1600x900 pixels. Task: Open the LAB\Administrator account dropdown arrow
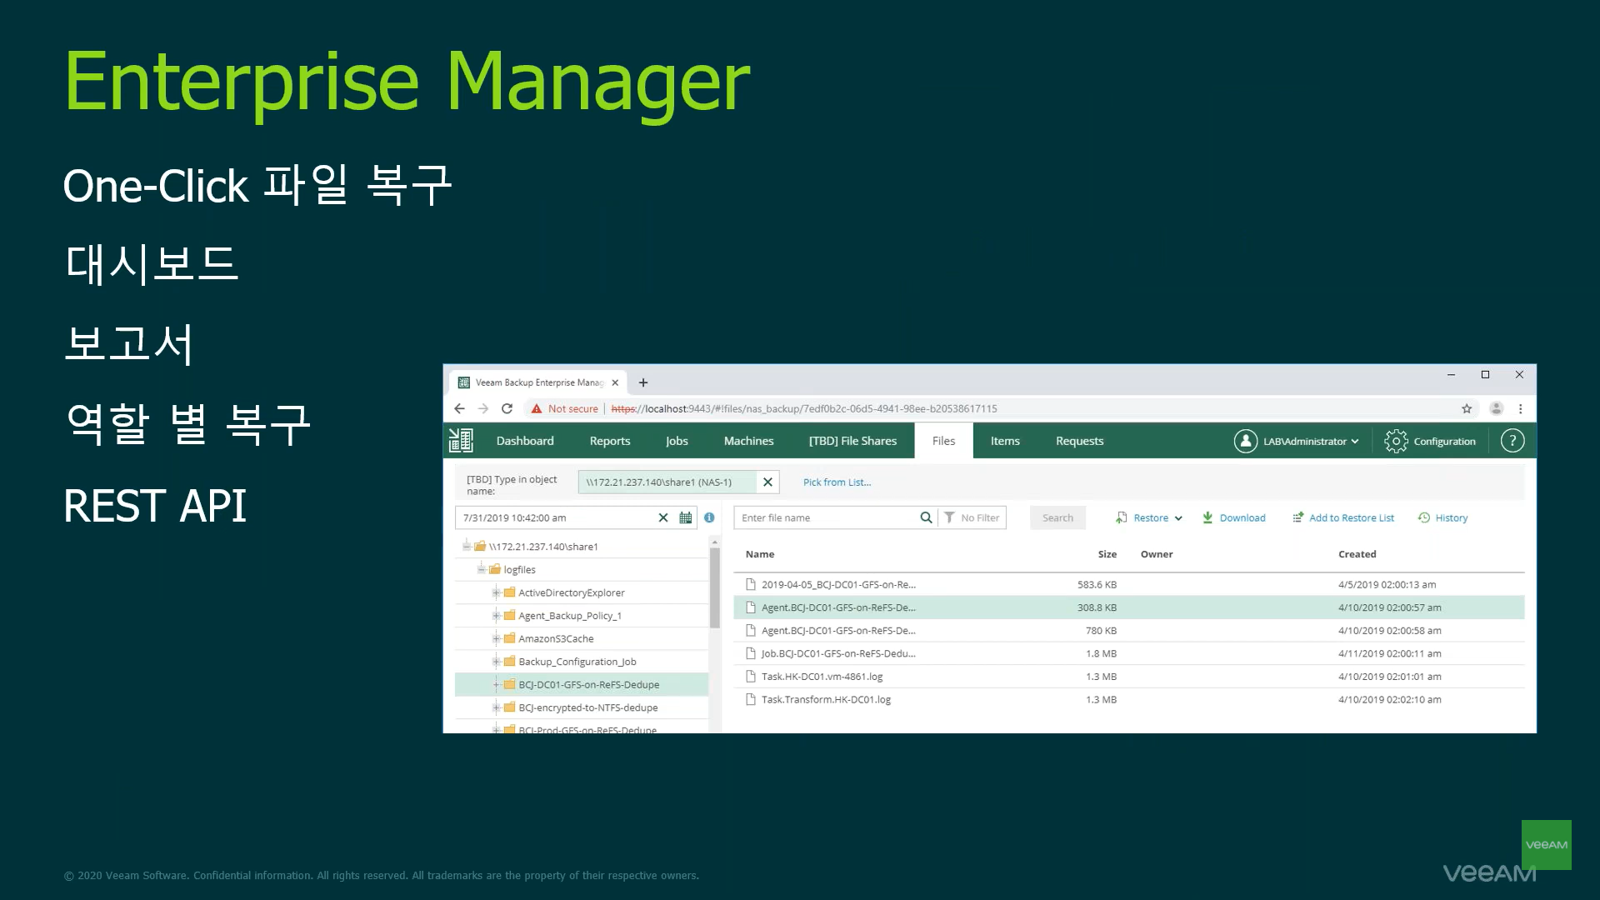1355,442
